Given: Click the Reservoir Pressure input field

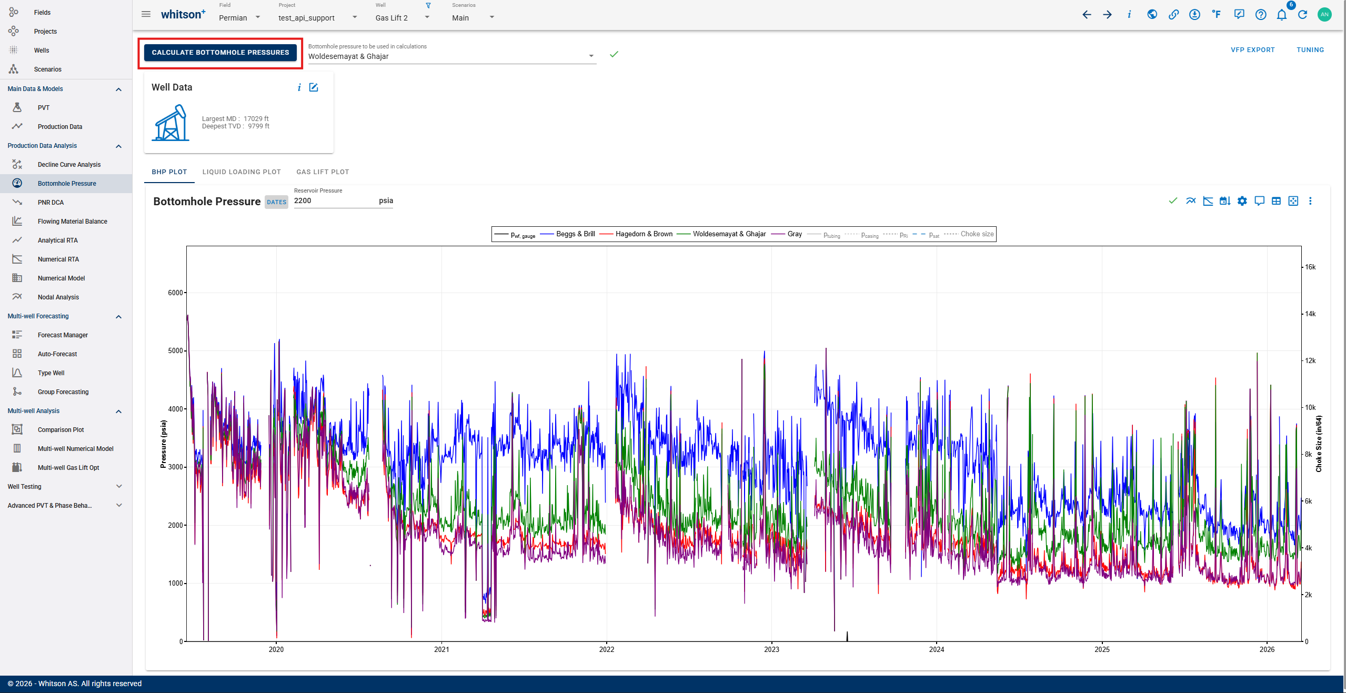Looking at the screenshot, I should coord(334,200).
